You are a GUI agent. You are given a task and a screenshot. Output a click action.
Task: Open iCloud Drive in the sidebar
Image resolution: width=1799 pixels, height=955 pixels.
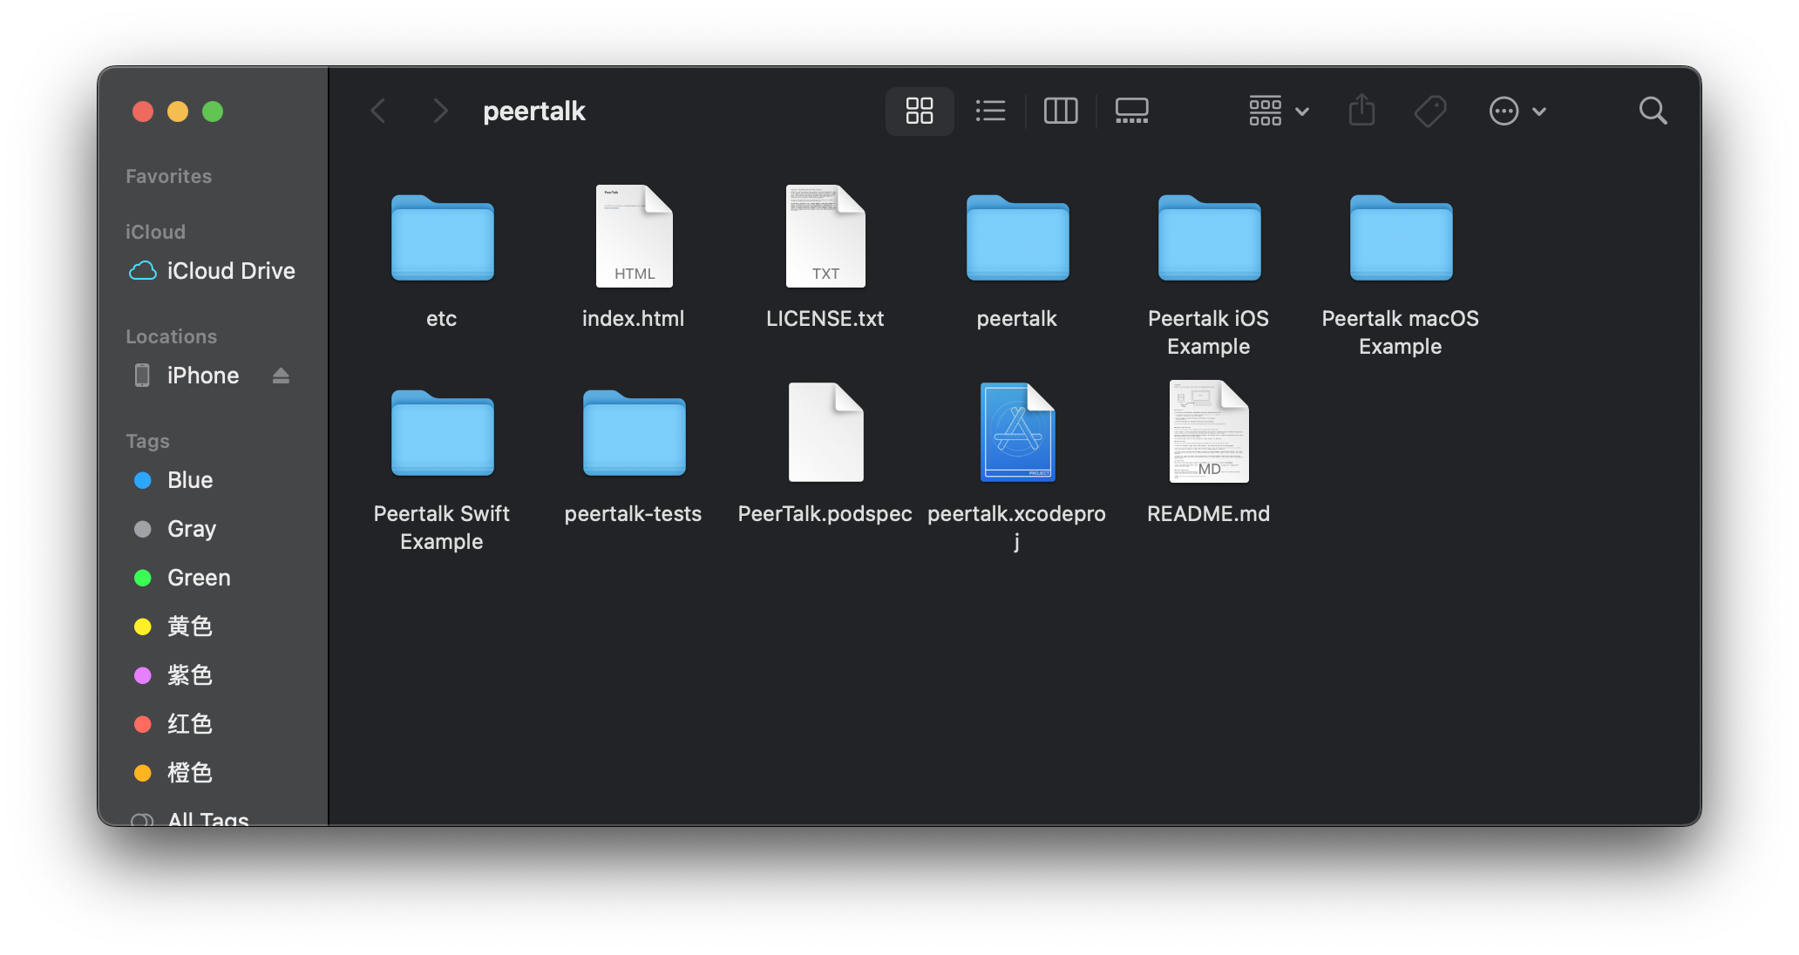pos(213,271)
